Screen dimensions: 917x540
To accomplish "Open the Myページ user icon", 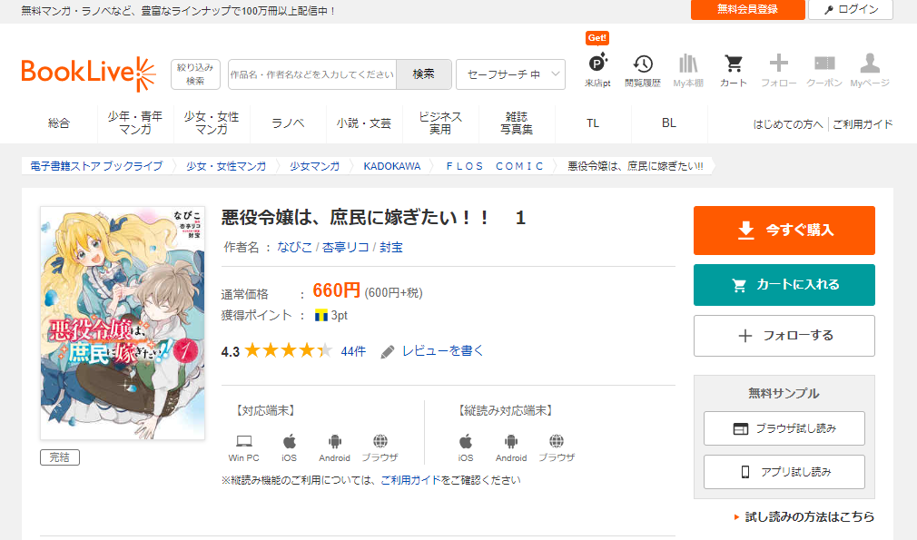I will point(869,65).
